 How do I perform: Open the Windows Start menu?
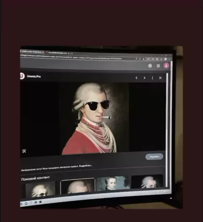(x=22, y=204)
